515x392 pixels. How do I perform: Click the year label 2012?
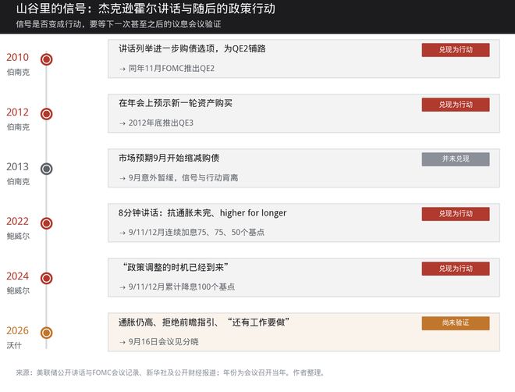(17, 112)
